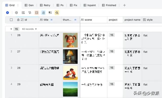The width and height of the screenshot is (162, 98).
Task: Open the Retry view tab
Action: (45, 5)
